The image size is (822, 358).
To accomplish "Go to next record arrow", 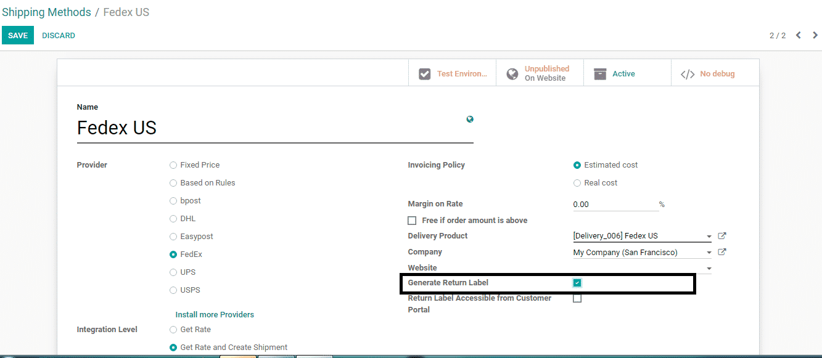I will click(815, 35).
